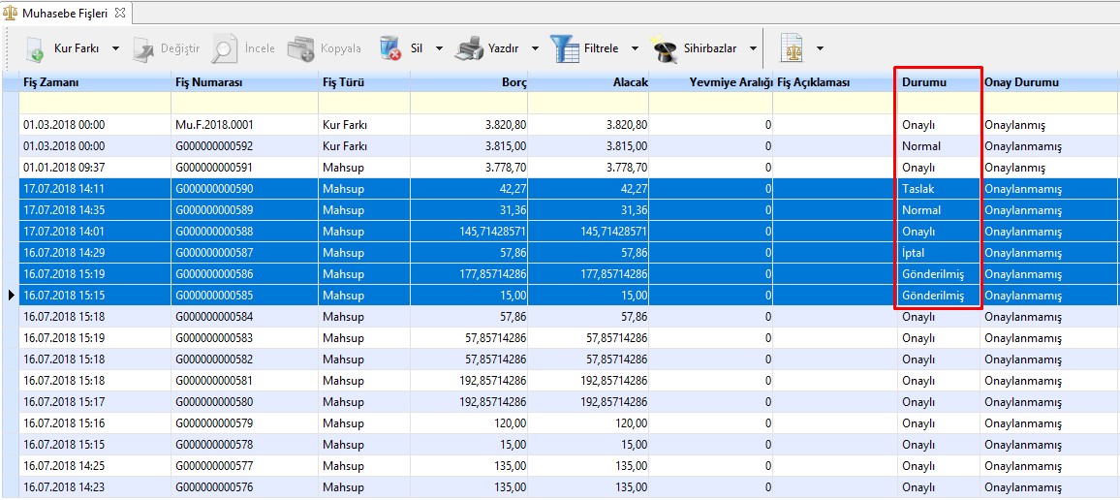The image size is (1120, 500).
Task: Click the Fiş Numarası filter row cell
Action: pyautogui.click(x=244, y=103)
